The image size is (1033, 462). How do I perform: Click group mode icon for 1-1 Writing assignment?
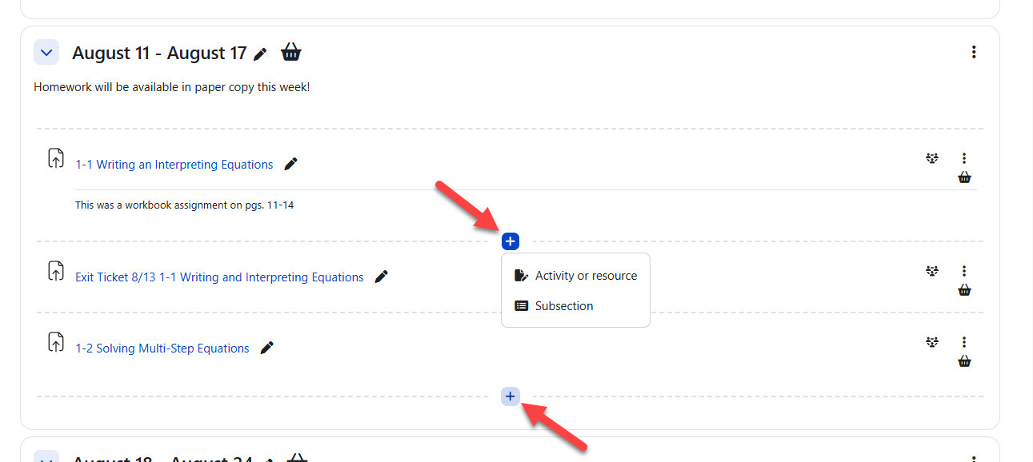click(932, 158)
